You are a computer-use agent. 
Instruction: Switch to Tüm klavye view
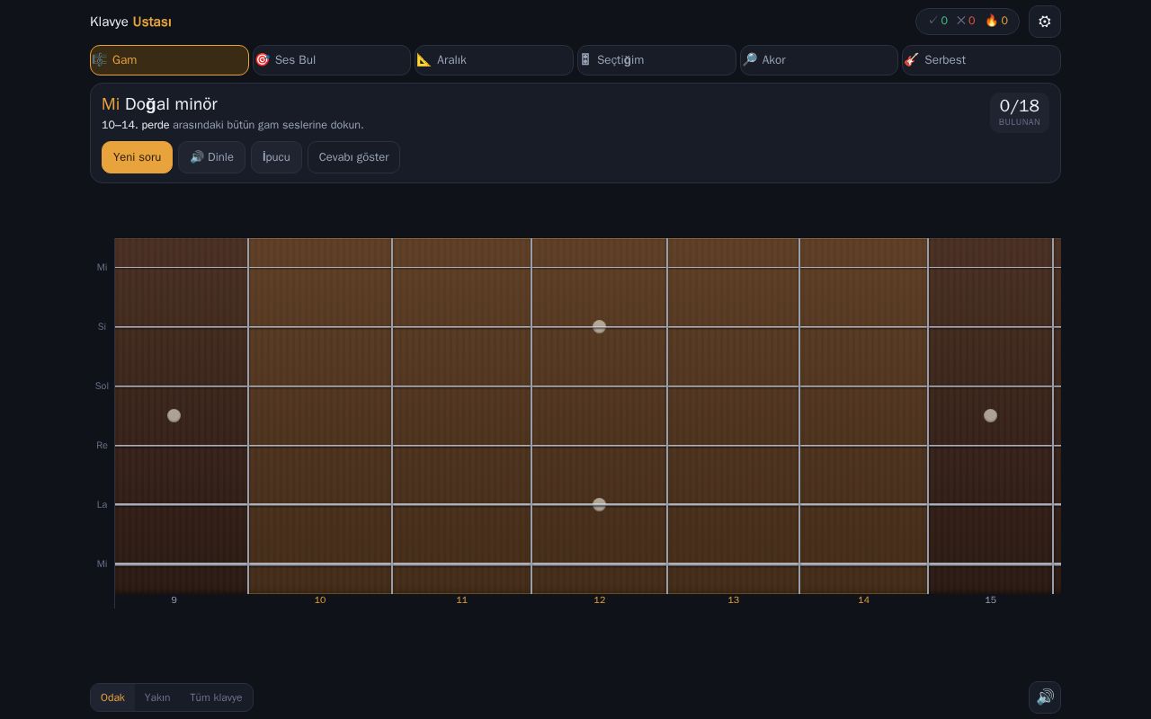tap(216, 697)
